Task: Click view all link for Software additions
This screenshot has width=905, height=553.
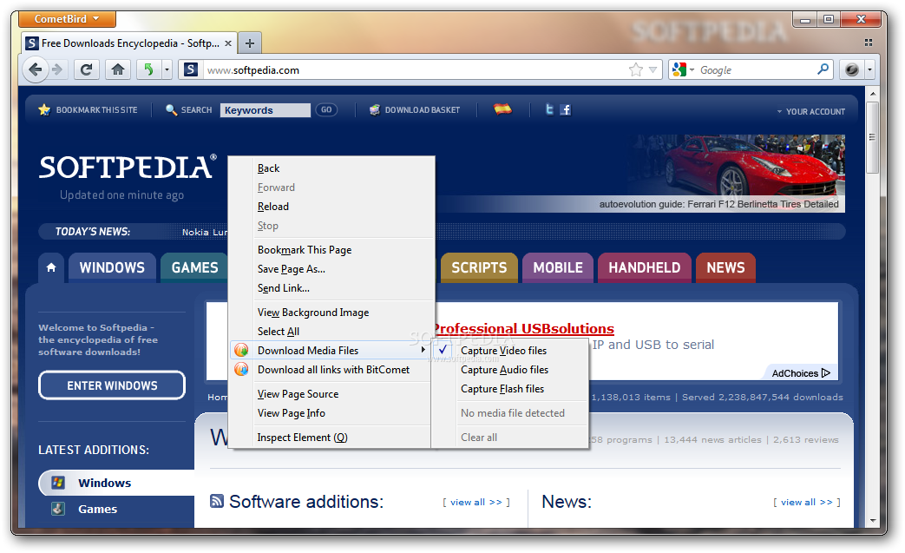Action: click(476, 502)
